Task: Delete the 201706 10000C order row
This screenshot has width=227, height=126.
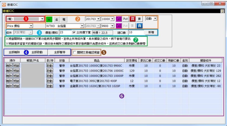Action: tap(9, 71)
